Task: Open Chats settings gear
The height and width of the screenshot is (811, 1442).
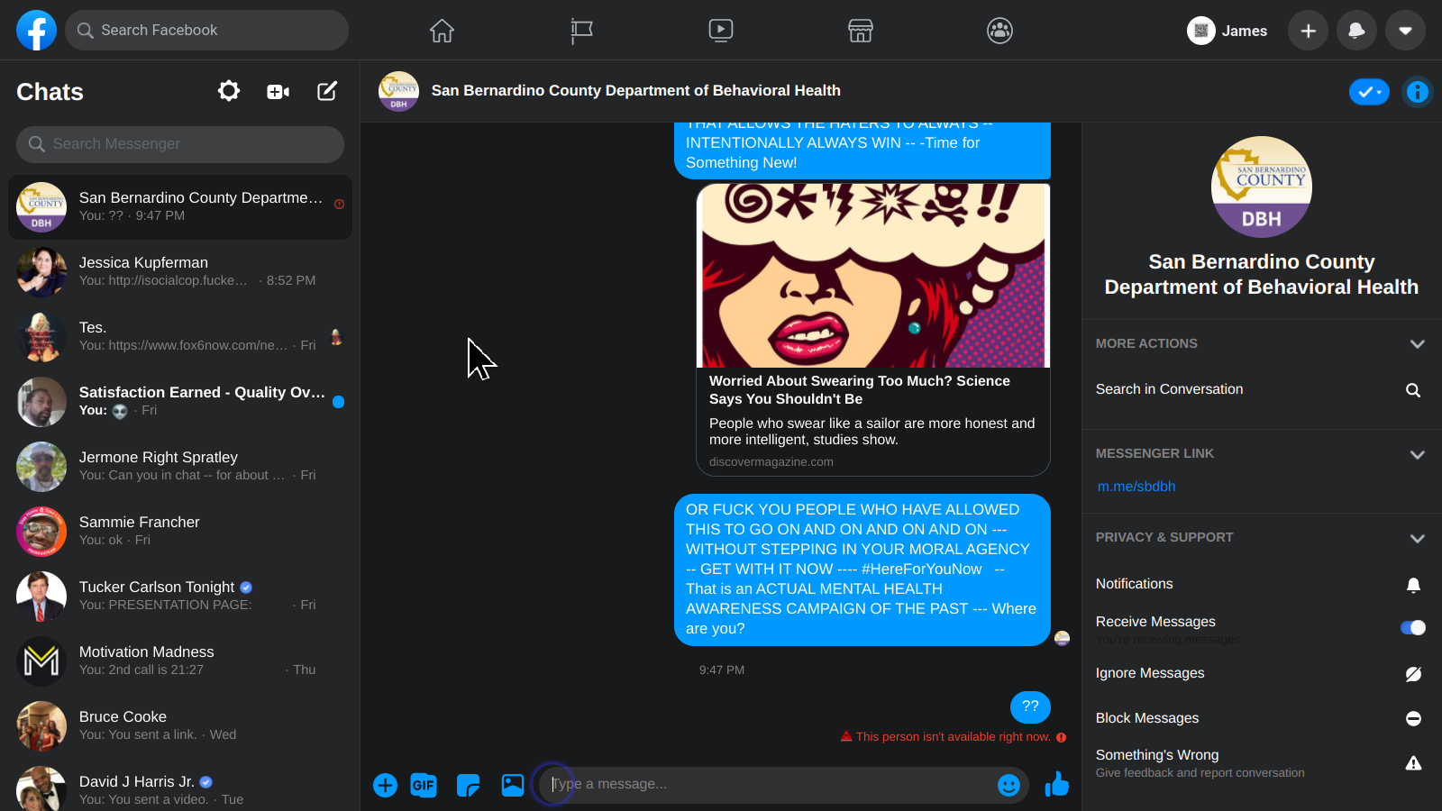Action: [229, 91]
